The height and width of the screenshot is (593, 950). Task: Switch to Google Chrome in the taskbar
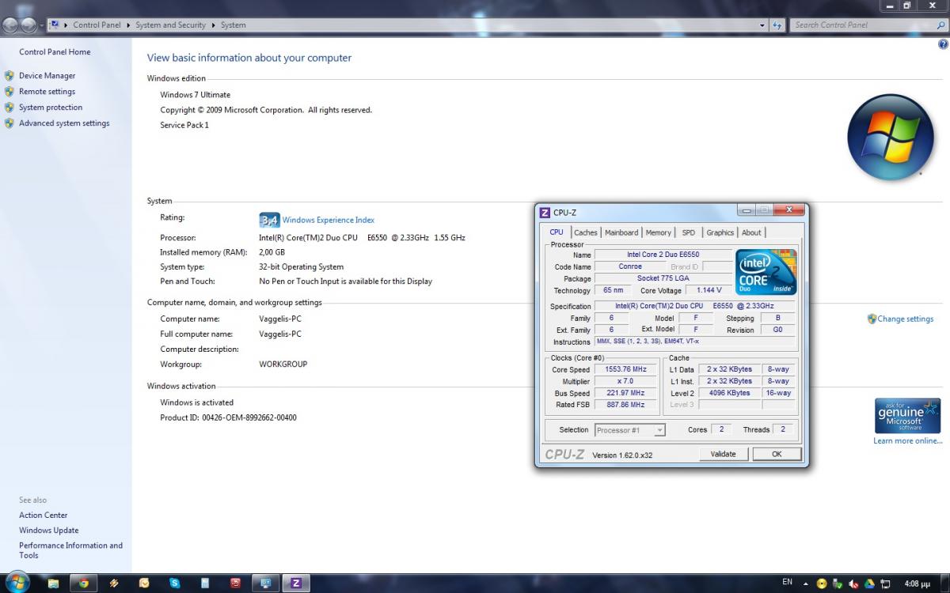84,584
